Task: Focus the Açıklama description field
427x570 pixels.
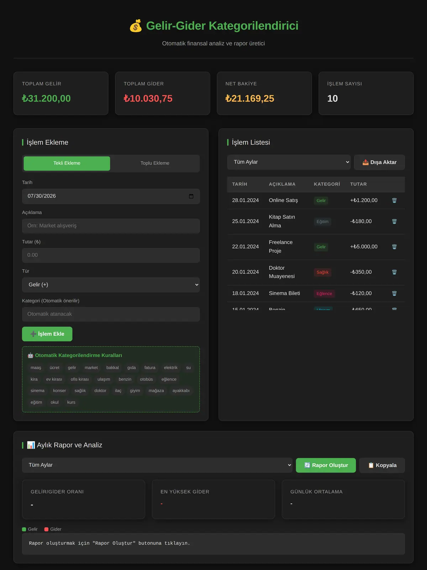Action: (111, 226)
